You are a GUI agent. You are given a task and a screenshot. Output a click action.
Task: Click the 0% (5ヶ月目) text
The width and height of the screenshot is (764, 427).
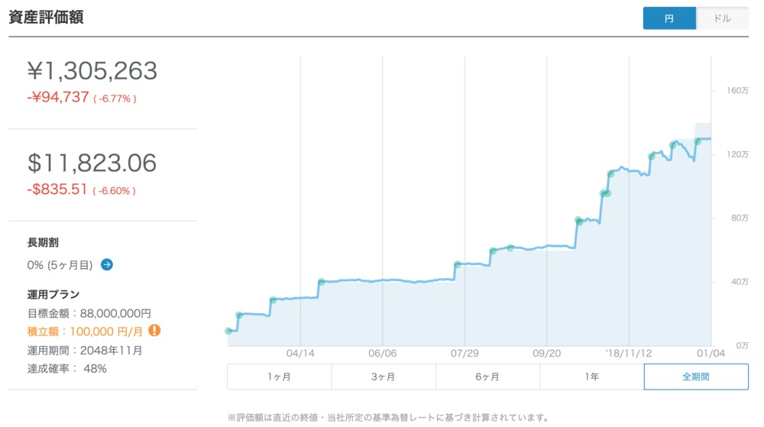point(60,265)
